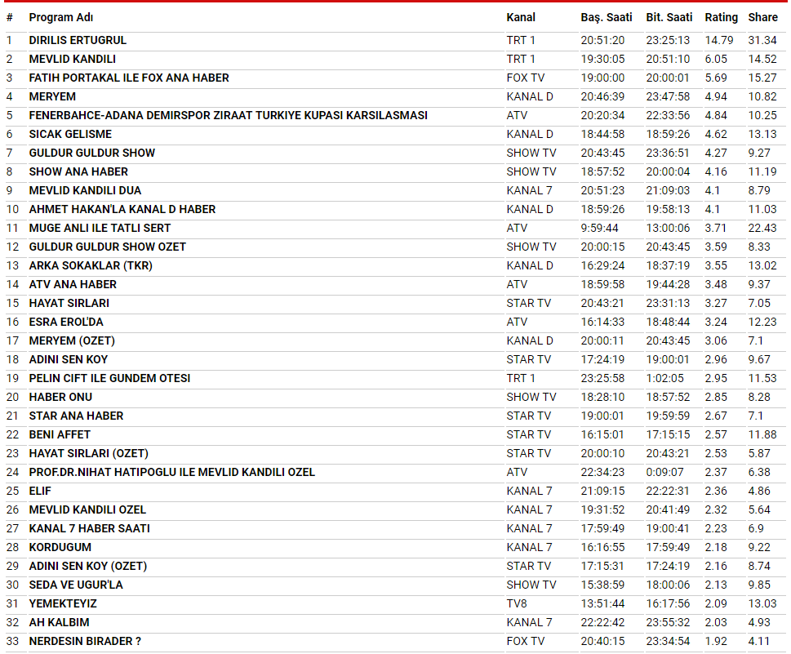Click the Share column header

[x=763, y=17]
